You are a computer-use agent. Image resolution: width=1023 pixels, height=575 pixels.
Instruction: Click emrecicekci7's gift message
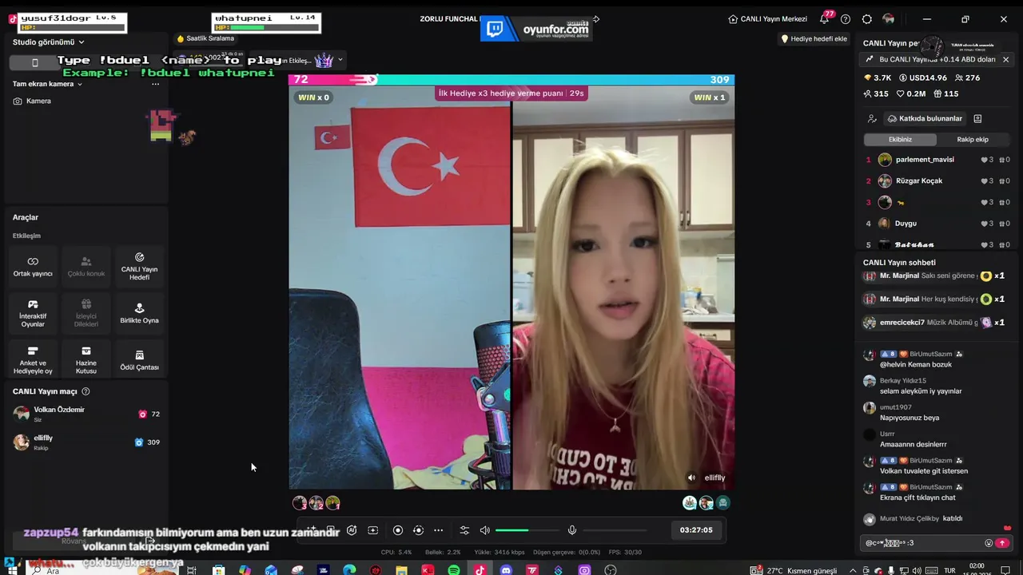coord(935,323)
